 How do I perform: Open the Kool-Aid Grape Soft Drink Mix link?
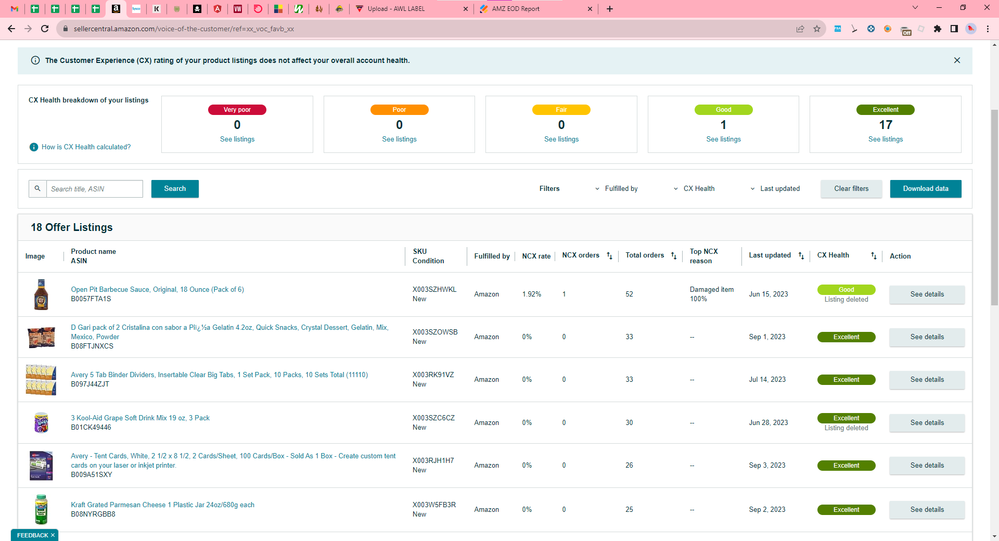(x=140, y=418)
